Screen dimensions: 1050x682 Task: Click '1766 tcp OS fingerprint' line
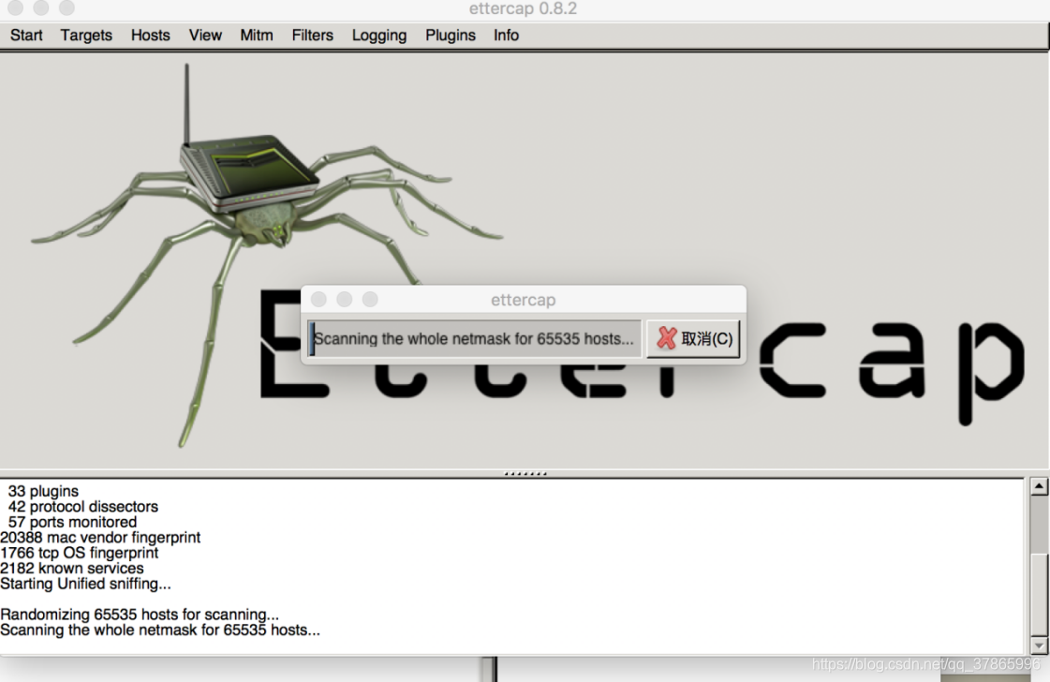tap(79, 553)
